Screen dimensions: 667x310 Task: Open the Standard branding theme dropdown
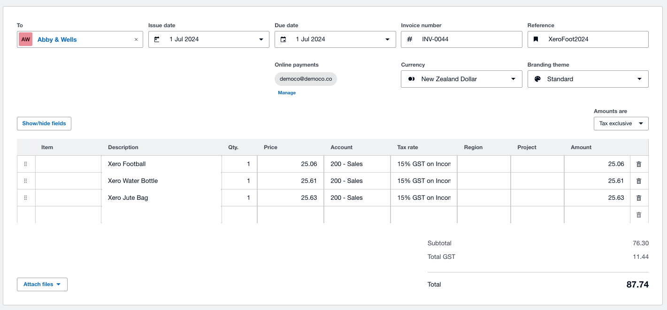tap(640, 79)
